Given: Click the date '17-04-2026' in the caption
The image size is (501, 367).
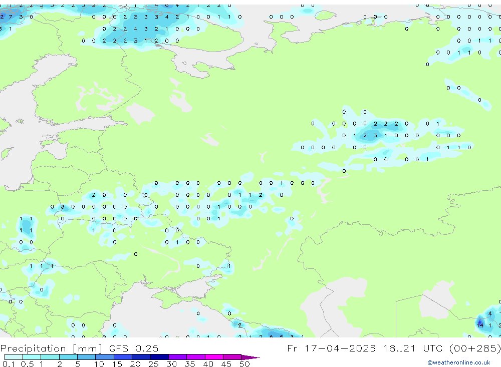Looking at the screenshot, I should tap(340, 348).
